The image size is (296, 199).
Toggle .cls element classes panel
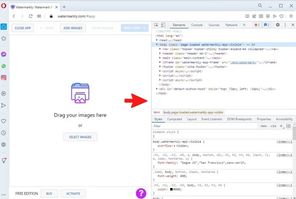tap(273, 126)
